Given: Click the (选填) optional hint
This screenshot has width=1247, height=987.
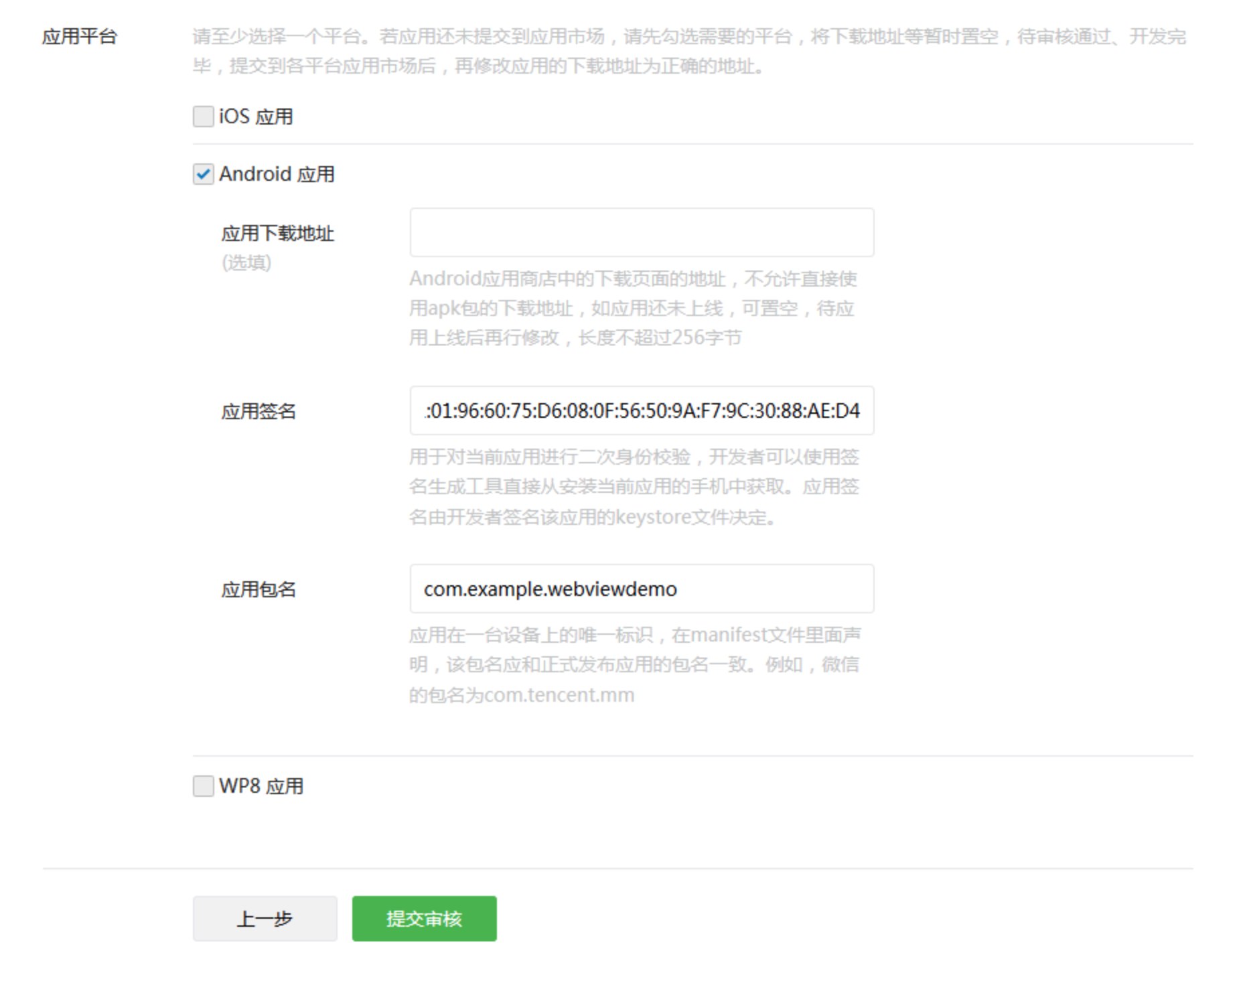Looking at the screenshot, I should [x=246, y=262].
